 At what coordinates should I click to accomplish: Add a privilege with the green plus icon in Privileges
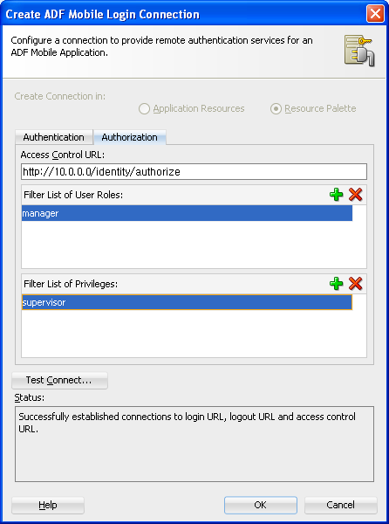click(337, 284)
